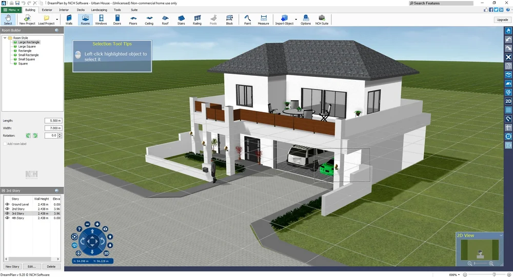The height and width of the screenshot is (277, 513).
Task: Open the green Menu button
Action: click(11, 10)
